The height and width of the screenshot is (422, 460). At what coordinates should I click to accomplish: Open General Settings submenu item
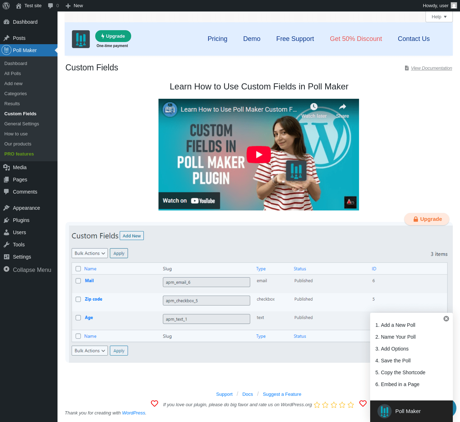[22, 124]
